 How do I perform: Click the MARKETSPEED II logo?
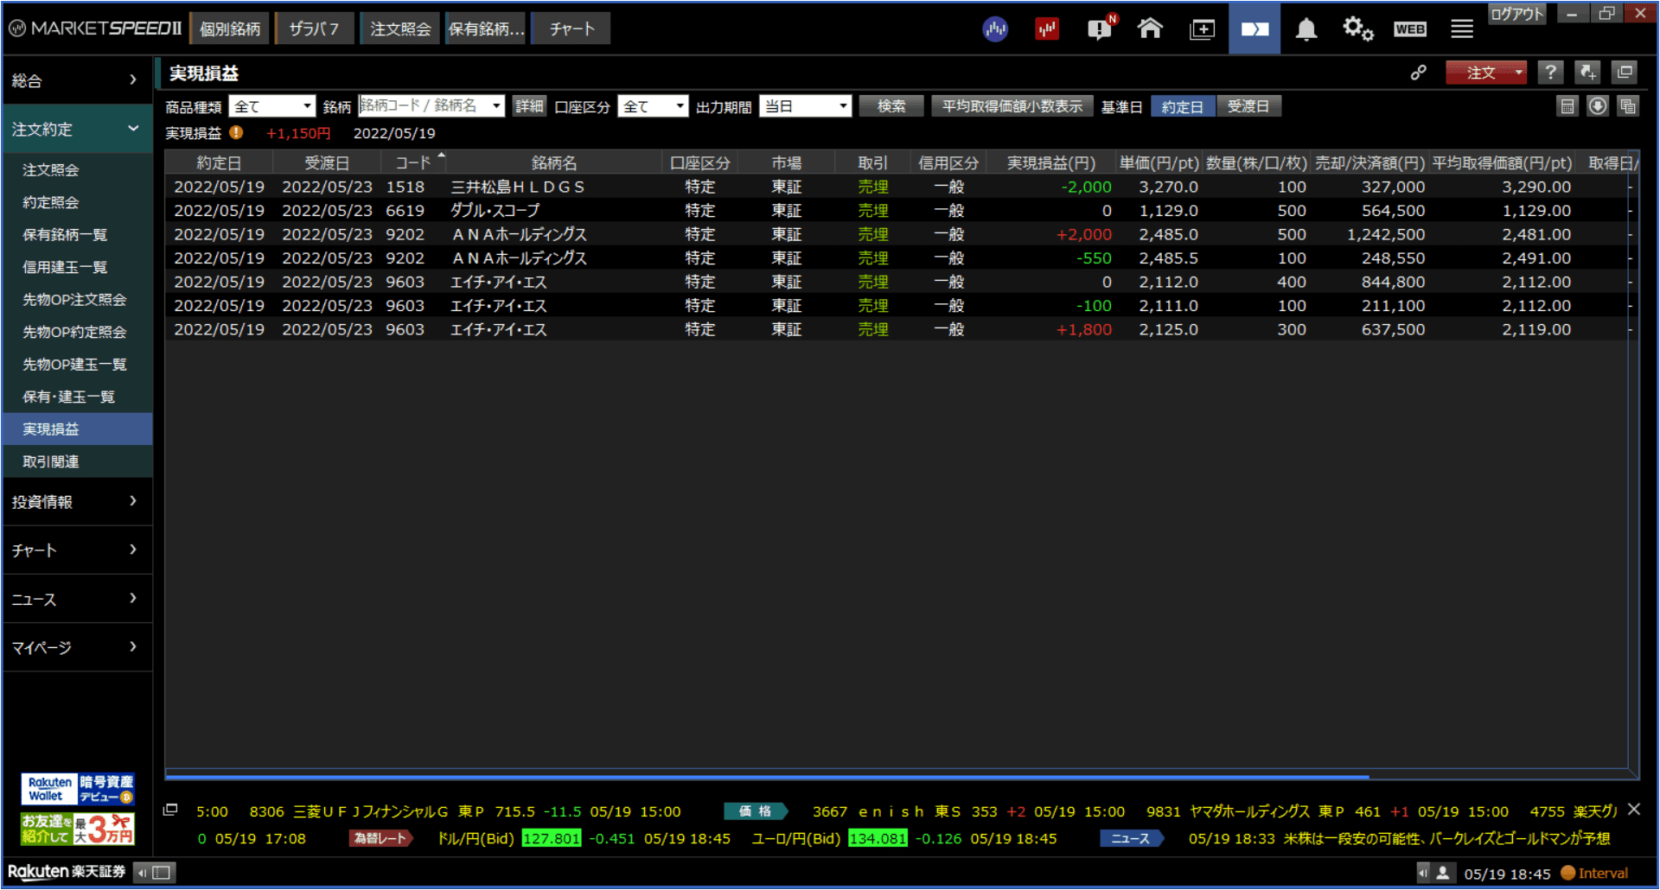pyautogui.click(x=95, y=29)
